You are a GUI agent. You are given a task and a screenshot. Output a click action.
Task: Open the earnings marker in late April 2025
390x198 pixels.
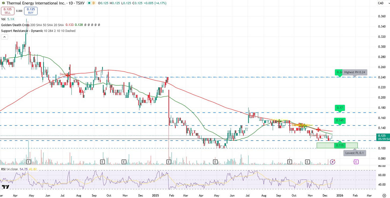(215, 162)
